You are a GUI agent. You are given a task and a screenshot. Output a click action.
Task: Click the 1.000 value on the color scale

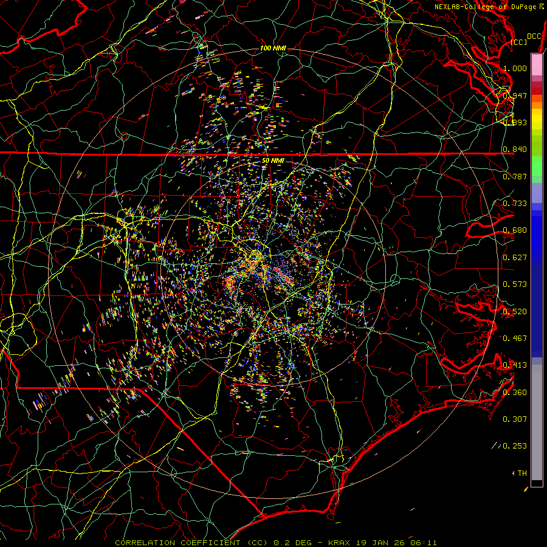click(x=515, y=68)
